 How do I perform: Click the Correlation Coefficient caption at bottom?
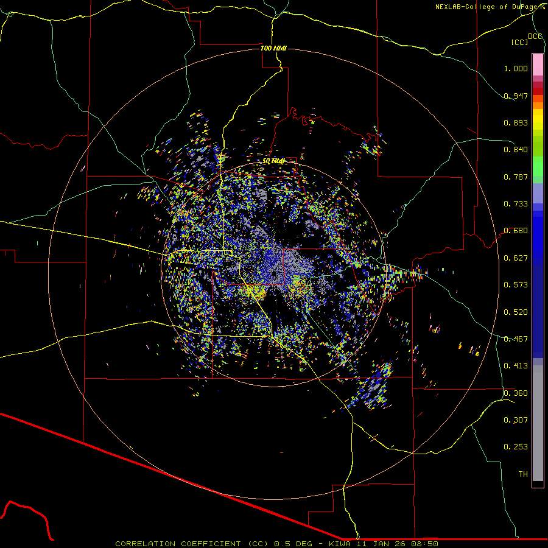276,544
